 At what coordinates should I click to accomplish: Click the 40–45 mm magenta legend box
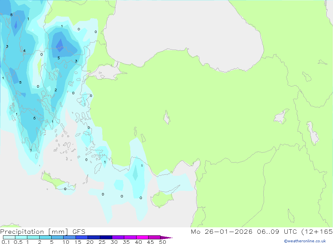(x=142, y=237)
